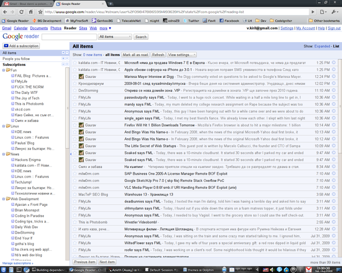The height and width of the screenshot is (273, 342).
Task: Show 0 new items filter
Action: click(92, 55)
